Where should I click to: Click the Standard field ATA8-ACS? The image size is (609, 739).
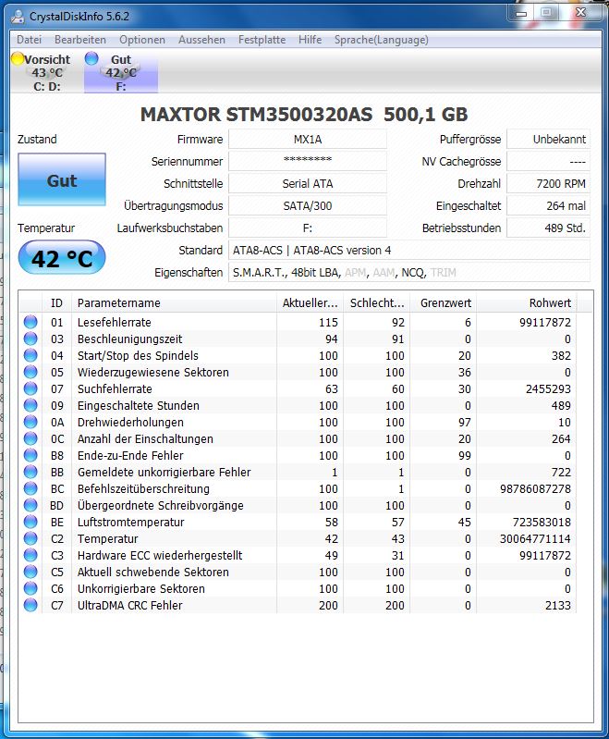409,251
